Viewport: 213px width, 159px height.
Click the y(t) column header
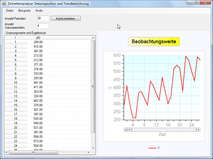pyautogui.click(x=38, y=38)
